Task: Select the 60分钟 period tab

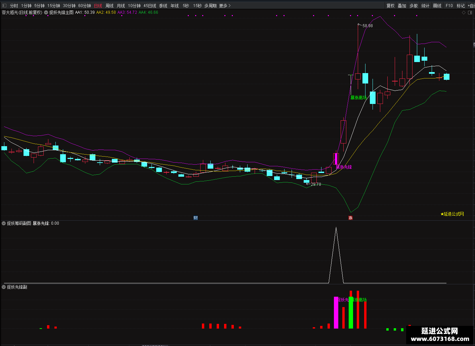Action: (x=85, y=6)
